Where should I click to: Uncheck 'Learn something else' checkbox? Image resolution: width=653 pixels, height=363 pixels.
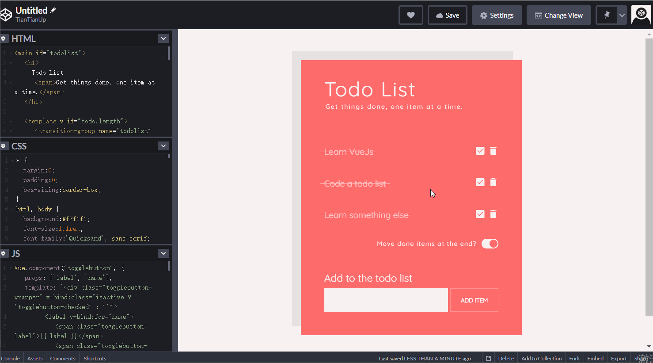click(x=480, y=214)
